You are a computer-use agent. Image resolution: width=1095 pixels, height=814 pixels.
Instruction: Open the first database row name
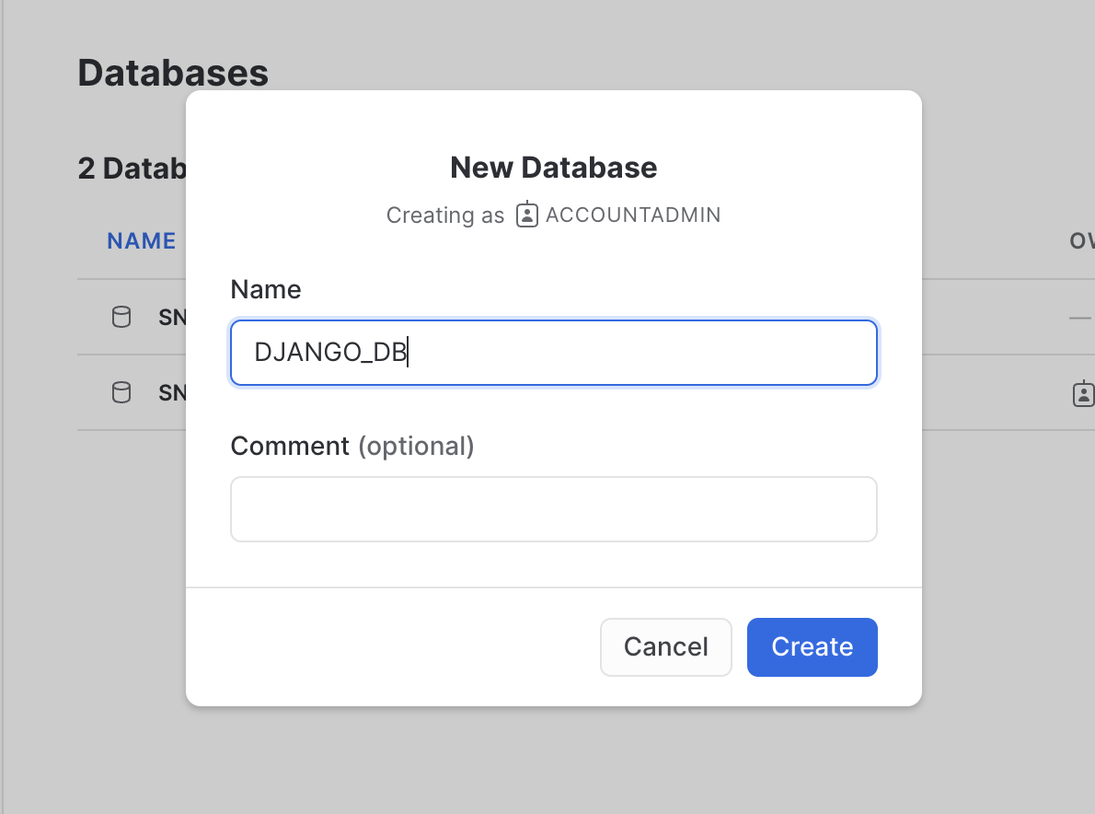pos(172,318)
